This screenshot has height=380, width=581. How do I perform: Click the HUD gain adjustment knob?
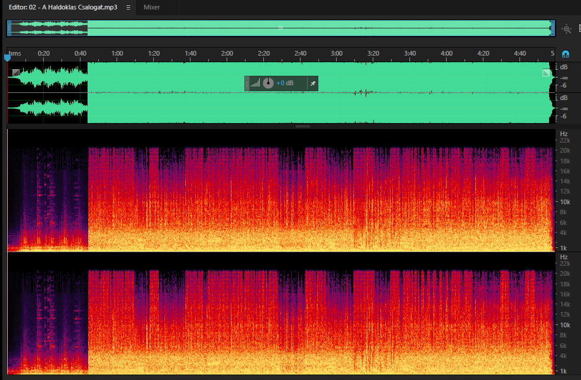[x=268, y=83]
